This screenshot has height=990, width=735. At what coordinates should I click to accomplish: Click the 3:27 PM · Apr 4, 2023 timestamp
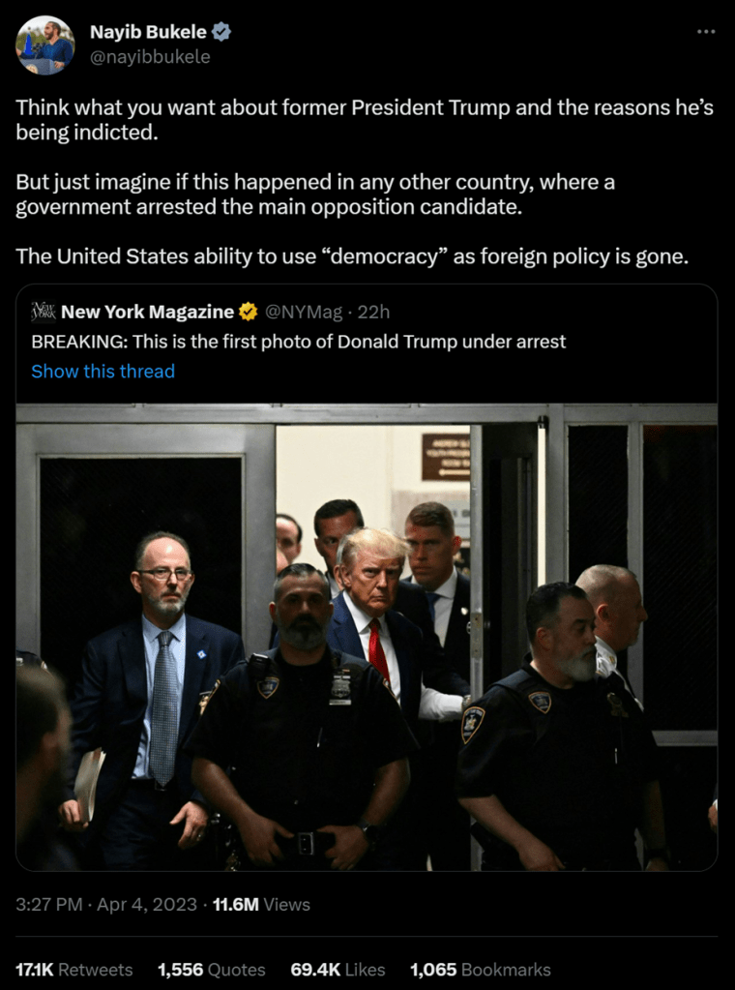106,904
